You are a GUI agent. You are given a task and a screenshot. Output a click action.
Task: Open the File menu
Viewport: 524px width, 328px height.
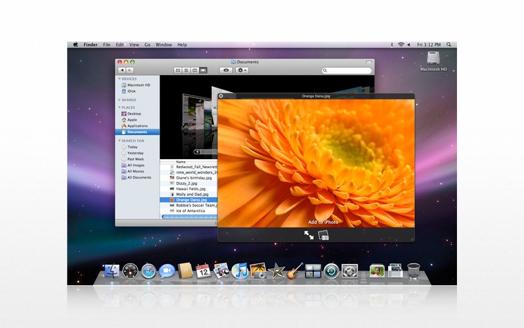[107, 45]
